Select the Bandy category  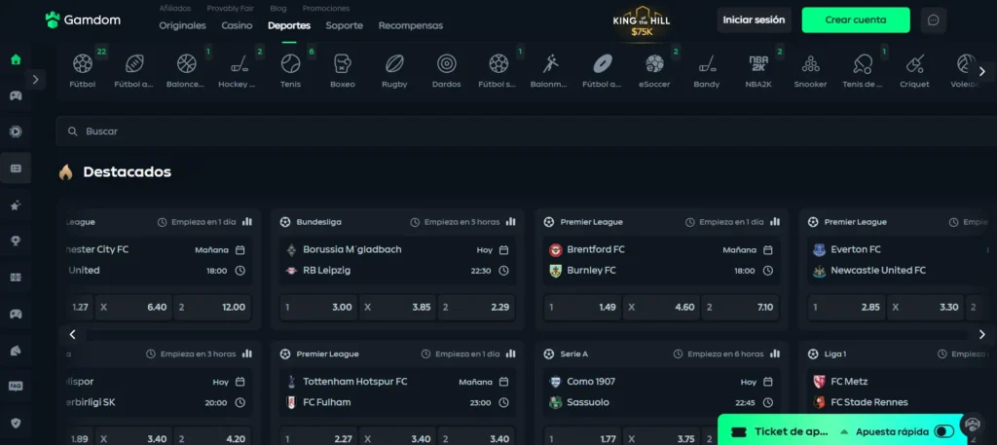(707, 70)
